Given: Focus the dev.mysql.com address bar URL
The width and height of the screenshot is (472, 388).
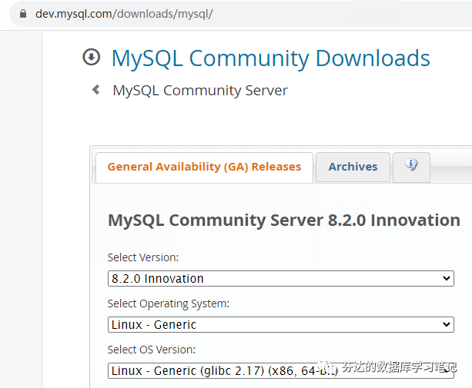Looking at the screenshot, I should coord(124,14).
